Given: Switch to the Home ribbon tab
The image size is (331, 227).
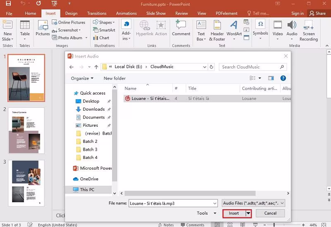Looking at the screenshot, I should pyautogui.click(x=30, y=13).
